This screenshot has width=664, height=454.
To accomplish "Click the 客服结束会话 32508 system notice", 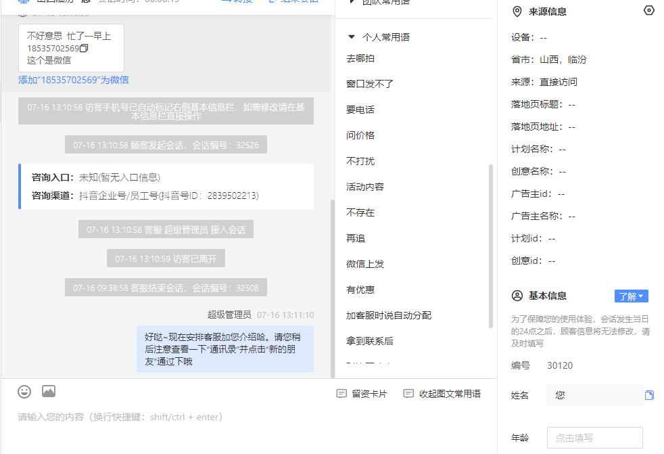I will 166,288.
